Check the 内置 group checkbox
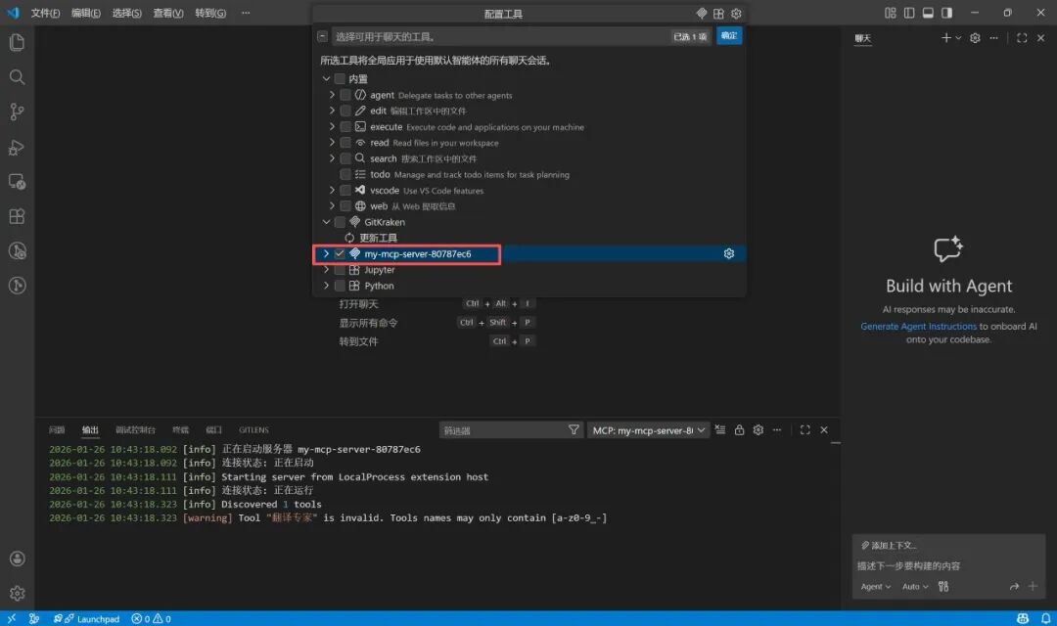Screen dimensions: 1057x626 (x=340, y=79)
